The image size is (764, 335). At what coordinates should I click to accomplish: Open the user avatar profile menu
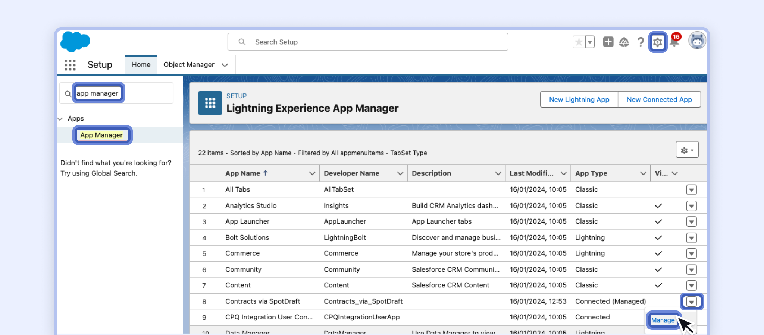pyautogui.click(x=697, y=41)
